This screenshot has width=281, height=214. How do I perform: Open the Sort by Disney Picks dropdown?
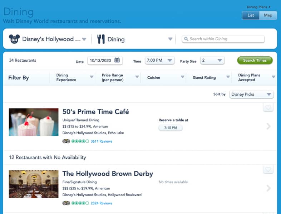click(x=251, y=94)
